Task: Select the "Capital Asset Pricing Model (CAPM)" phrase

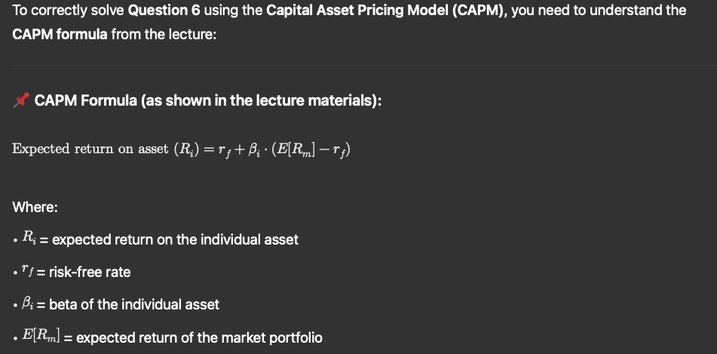Action: coord(387,10)
